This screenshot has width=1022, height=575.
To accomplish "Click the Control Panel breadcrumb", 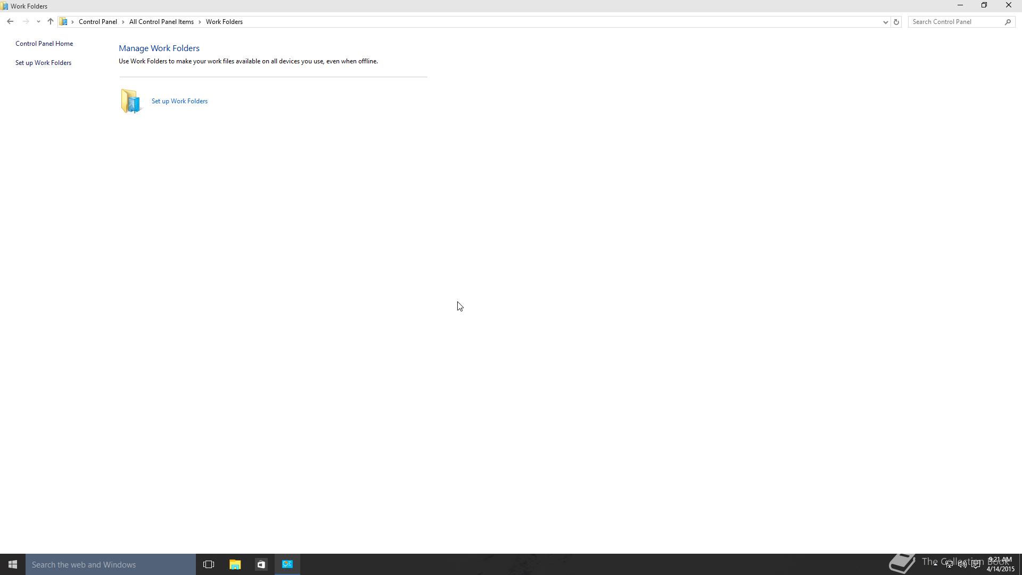I will coord(98,22).
